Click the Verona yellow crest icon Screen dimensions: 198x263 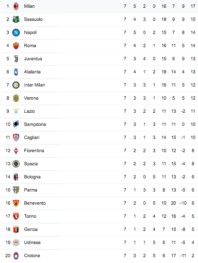16,98
